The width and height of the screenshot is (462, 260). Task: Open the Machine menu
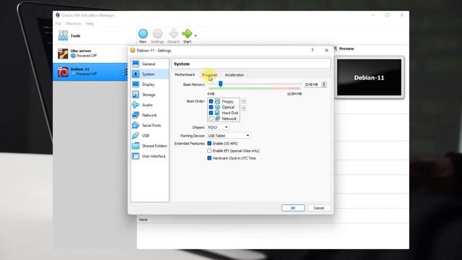click(74, 24)
